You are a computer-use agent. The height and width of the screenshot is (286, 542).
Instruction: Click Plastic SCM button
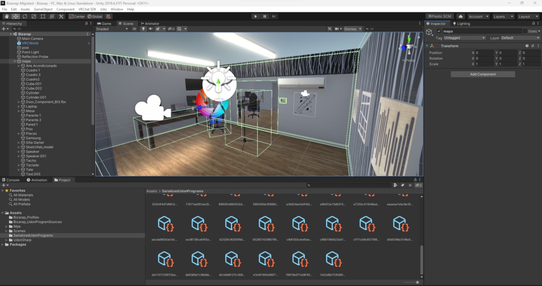[440, 16]
